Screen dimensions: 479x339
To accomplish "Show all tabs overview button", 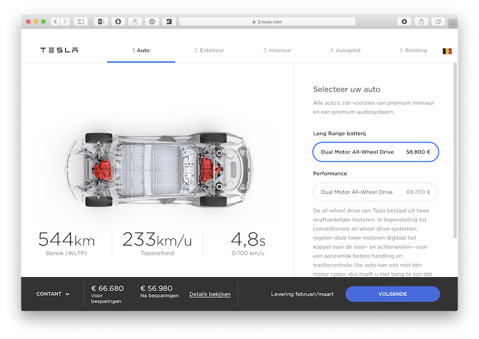I will [x=438, y=22].
